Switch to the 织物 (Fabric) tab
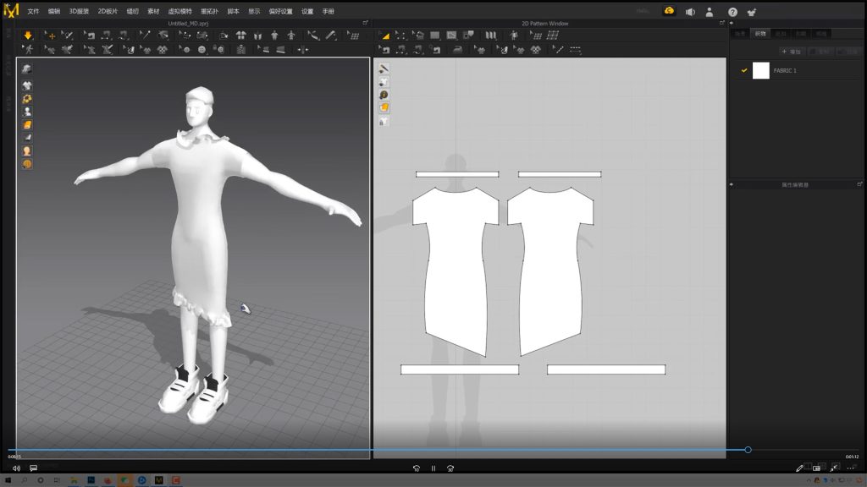Screen dimensions: 867x487 click(x=759, y=34)
